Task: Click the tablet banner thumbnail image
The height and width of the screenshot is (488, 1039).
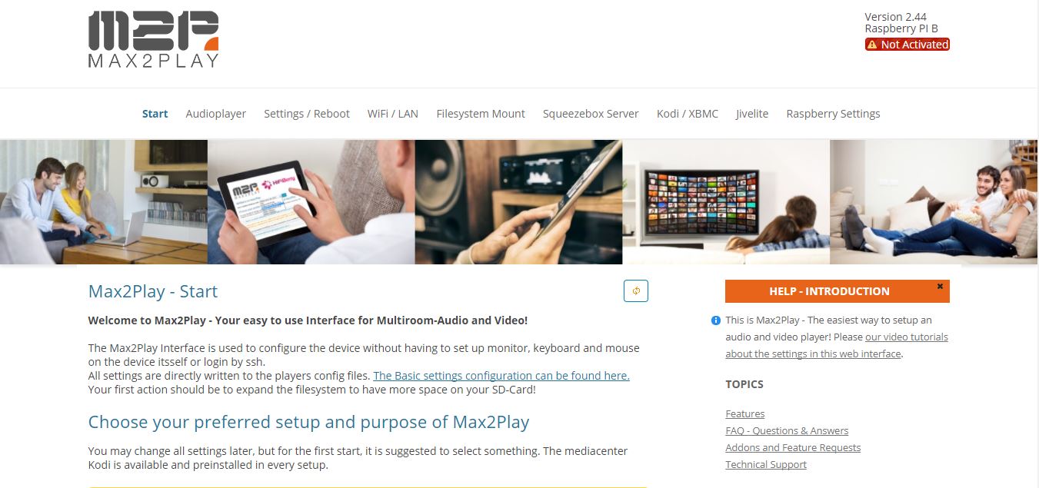Action: click(311, 201)
